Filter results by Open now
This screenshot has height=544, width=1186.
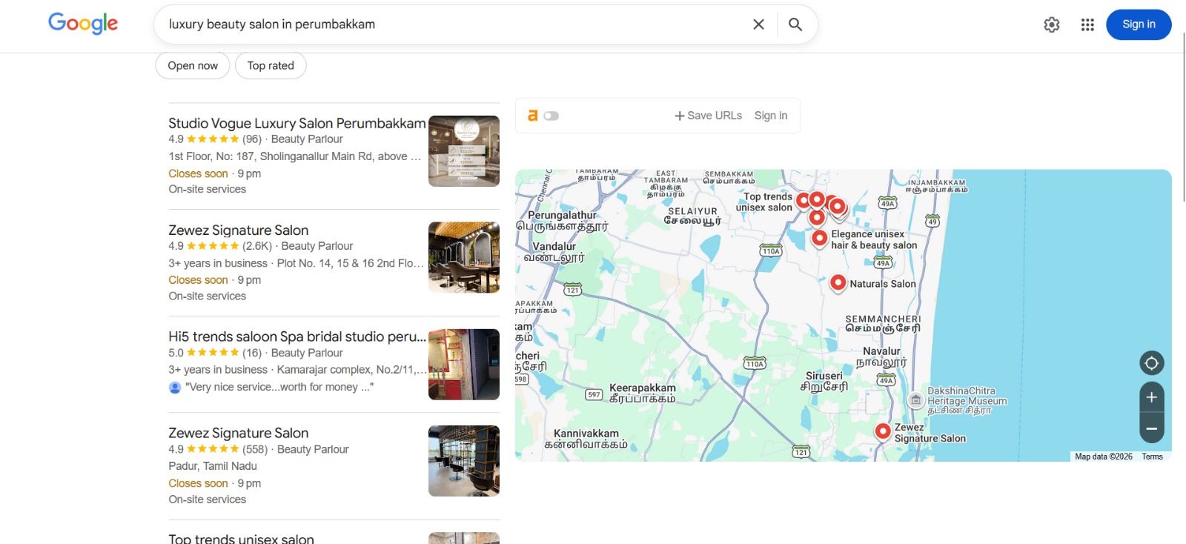point(193,65)
